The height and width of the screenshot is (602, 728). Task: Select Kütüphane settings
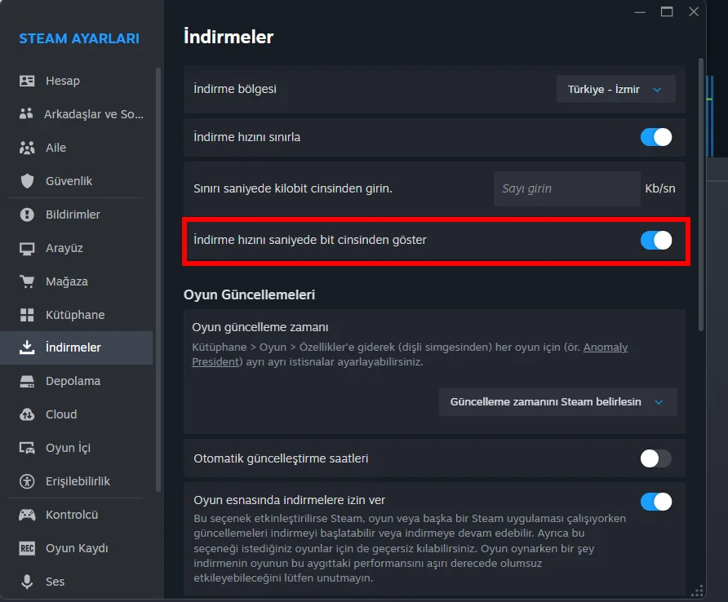(x=77, y=315)
